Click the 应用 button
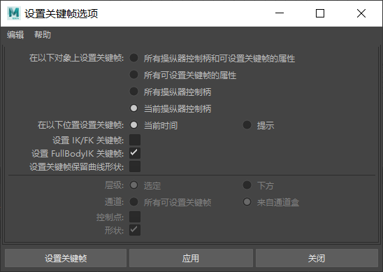383x272 pixels. click(x=191, y=258)
